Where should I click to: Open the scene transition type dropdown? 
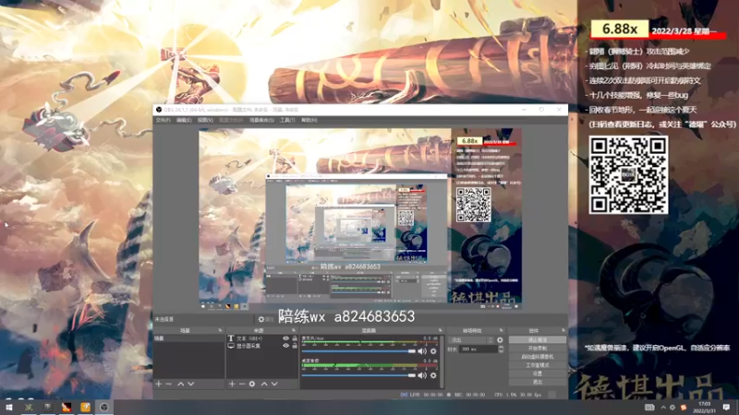pyautogui.click(x=472, y=339)
